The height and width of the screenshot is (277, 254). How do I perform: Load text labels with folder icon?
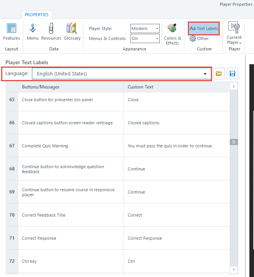[x=219, y=73]
